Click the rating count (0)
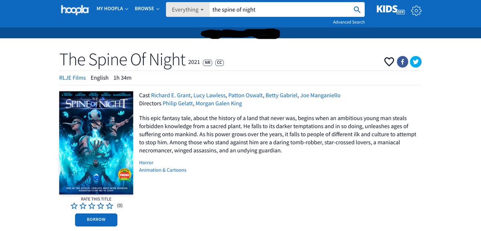The width and height of the screenshot is (481, 231). pos(120,206)
